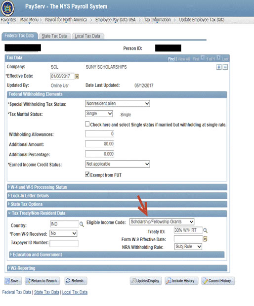Open the Favorites menu
254x306 pixels.
pos(8,20)
